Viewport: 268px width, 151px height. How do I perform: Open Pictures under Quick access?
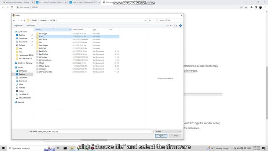[x=22, y=45]
